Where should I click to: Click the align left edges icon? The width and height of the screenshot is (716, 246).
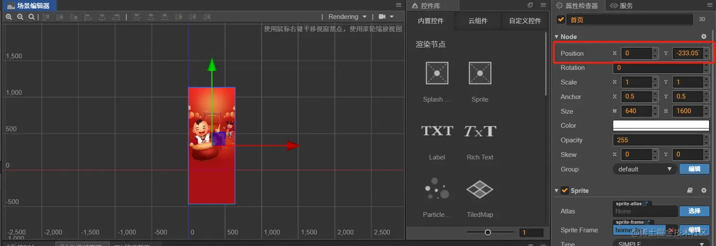[88, 17]
